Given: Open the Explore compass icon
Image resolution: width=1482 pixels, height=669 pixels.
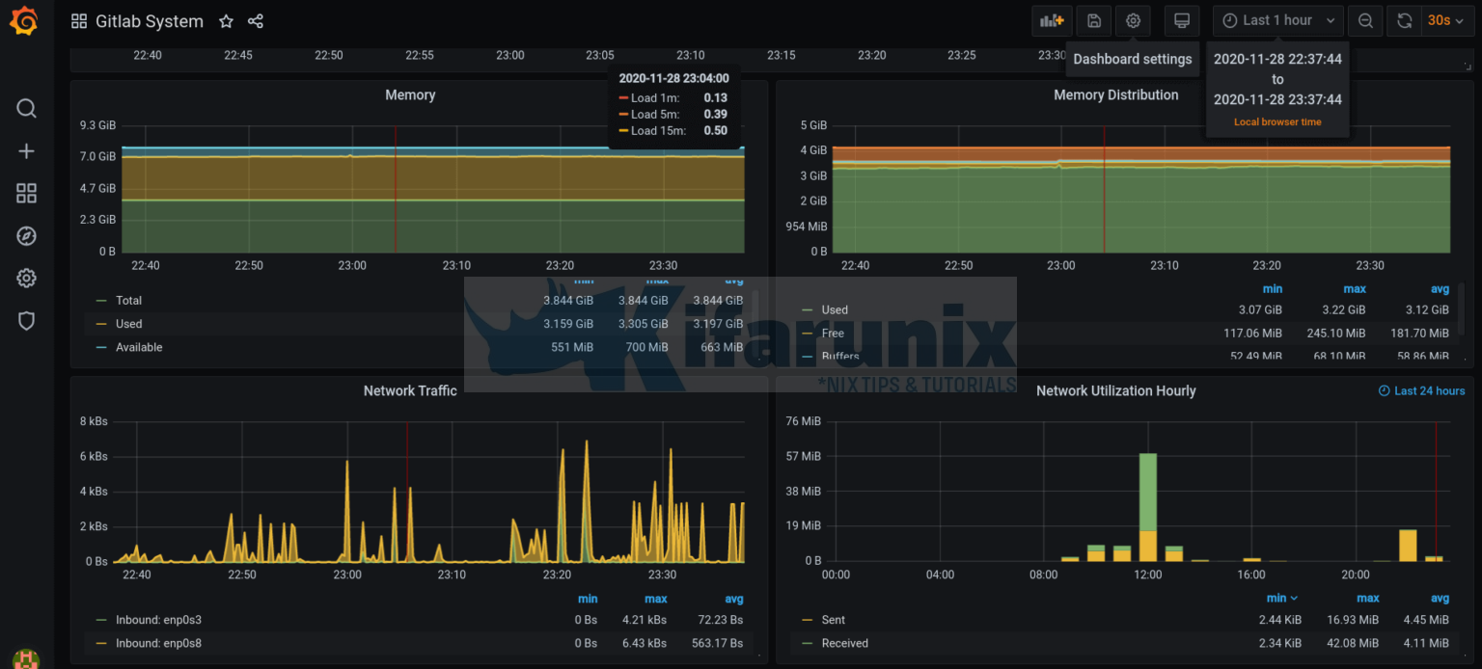Looking at the screenshot, I should [26, 236].
